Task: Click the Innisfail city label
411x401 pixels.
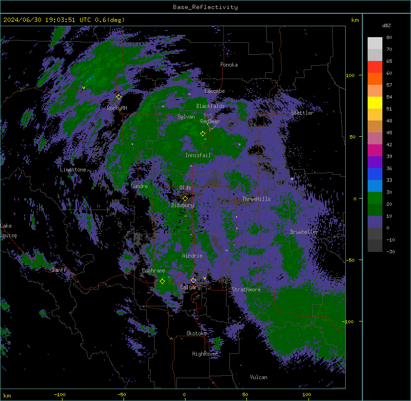Action: 198,155
